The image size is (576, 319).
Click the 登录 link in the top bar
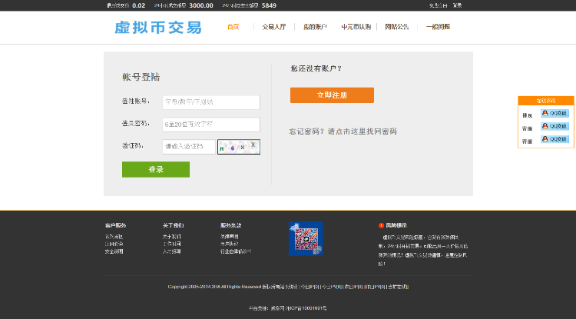458,5
